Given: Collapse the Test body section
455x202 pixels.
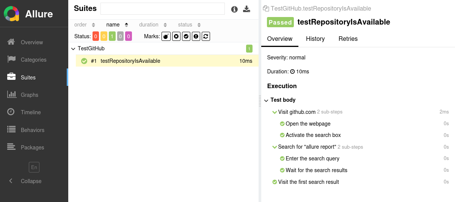Looking at the screenshot, I should 266,100.
